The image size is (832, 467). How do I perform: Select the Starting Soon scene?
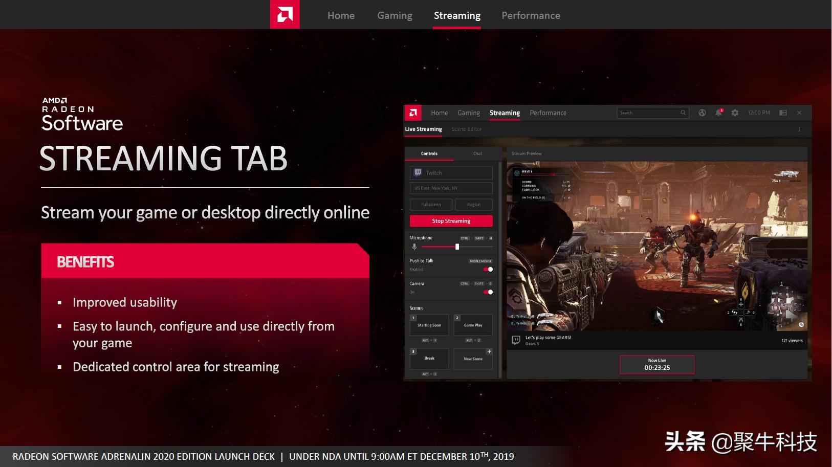click(429, 325)
